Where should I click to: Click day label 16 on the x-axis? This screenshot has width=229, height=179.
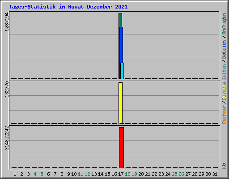[x=114, y=174]
